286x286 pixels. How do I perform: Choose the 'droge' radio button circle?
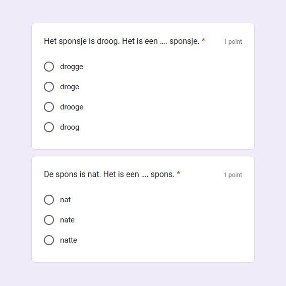click(49, 87)
